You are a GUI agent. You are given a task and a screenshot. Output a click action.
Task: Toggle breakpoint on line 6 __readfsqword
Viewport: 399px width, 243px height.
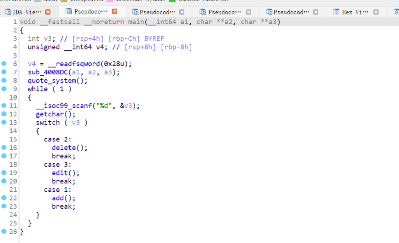[x=4, y=63]
